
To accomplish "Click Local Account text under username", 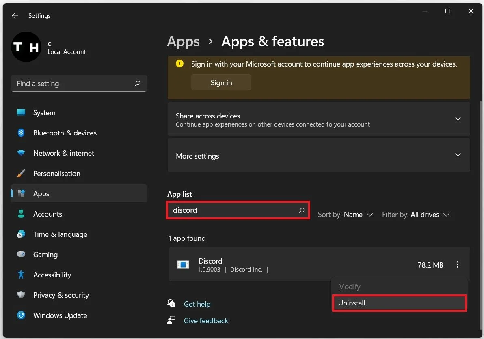I will (67, 52).
